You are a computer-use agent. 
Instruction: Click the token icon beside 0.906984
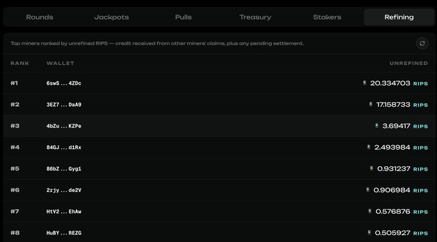[368, 189]
